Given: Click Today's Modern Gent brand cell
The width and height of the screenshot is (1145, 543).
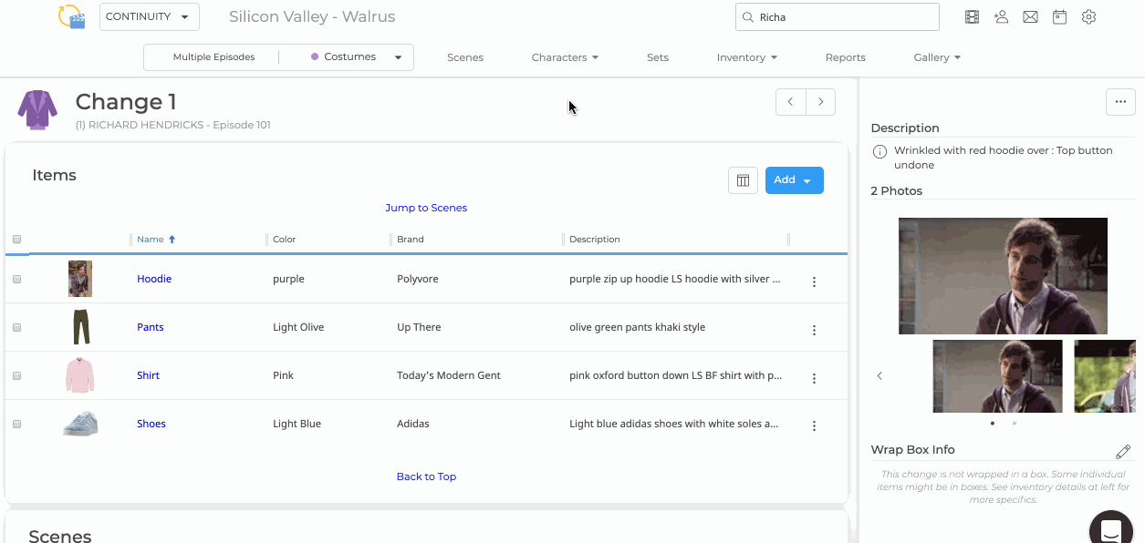Looking at the screenshot, I should click(449, 375).
